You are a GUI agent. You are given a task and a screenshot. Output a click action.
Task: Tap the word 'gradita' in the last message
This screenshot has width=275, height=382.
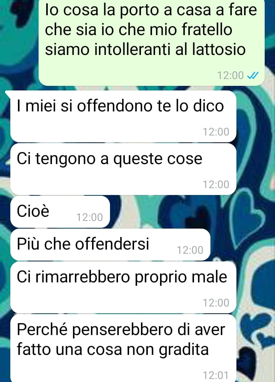click(184, 350)
